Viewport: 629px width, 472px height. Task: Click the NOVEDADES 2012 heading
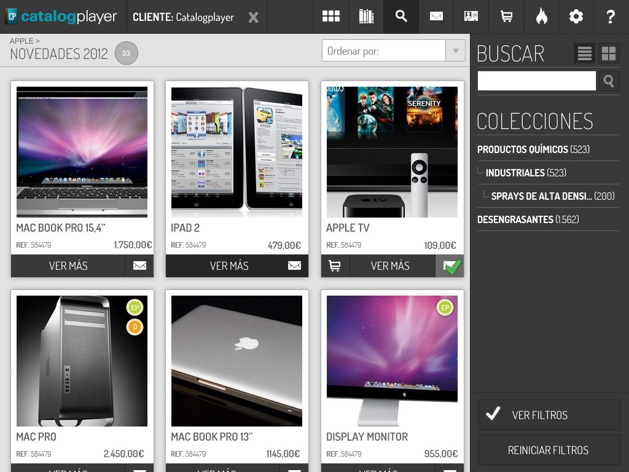tap(59, 54)
